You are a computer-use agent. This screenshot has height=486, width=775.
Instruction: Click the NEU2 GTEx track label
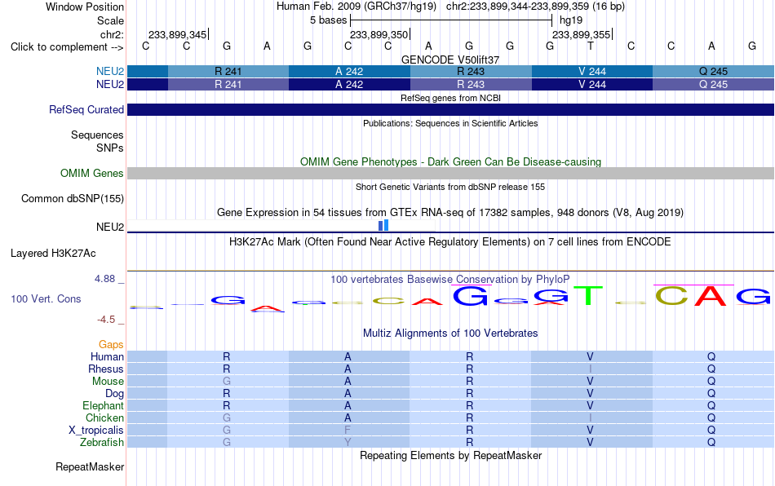[x=110, y=228]
